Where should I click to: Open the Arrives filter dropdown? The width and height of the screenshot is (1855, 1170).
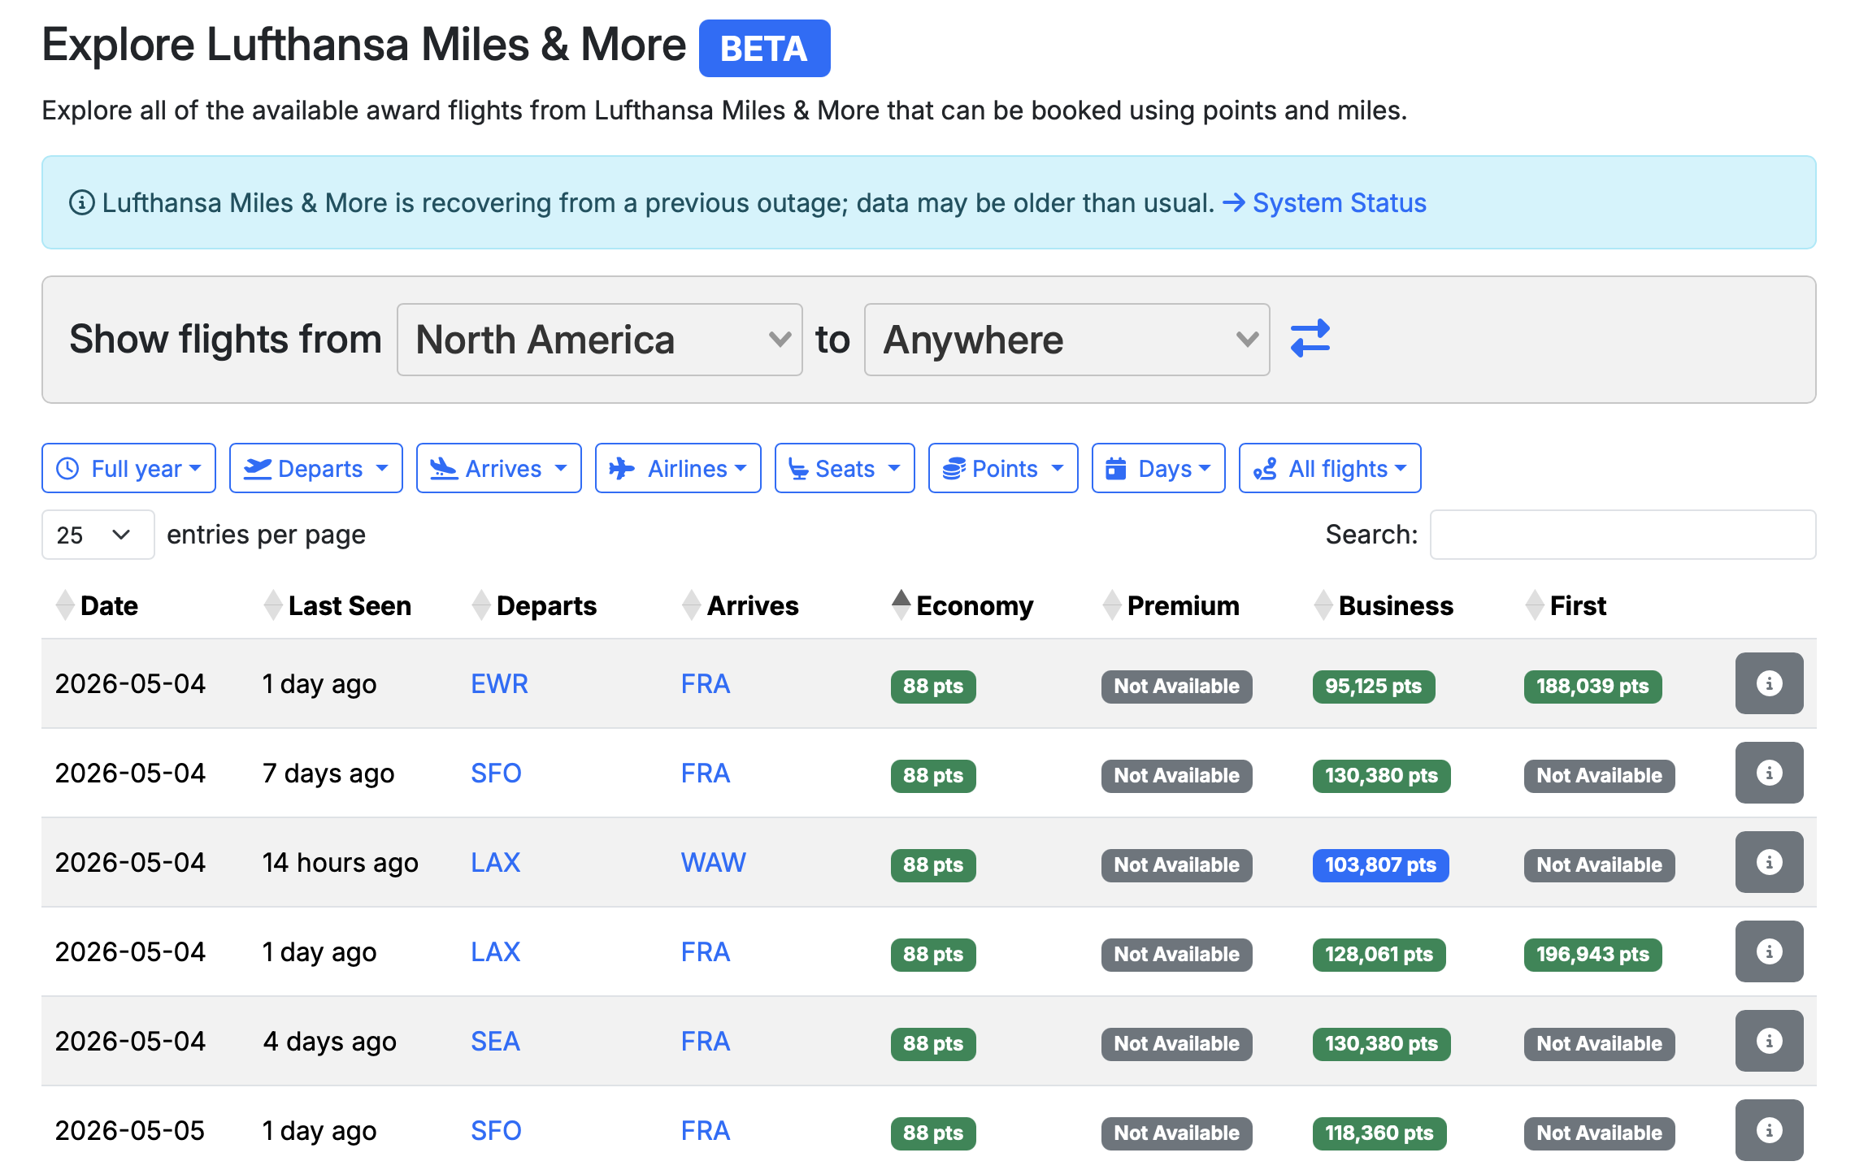[x=498, y=468]
